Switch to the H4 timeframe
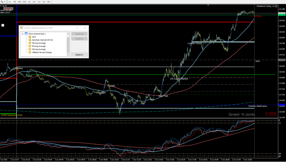The image size is (286, 162). click(34, 2)
